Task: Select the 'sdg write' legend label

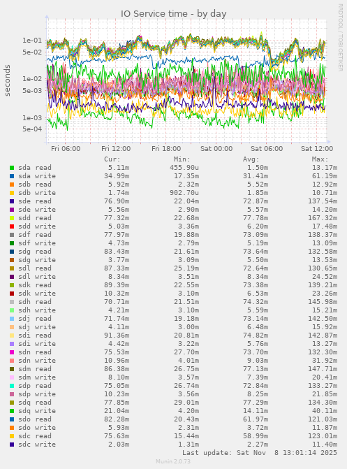Action: 37,260
